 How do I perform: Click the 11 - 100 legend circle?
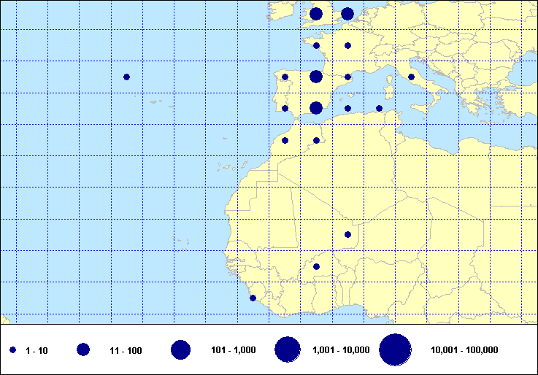tap(83, 350)
